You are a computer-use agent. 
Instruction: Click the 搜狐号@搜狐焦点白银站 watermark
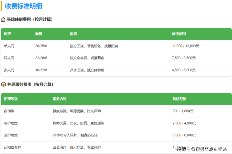coord(202,149)
